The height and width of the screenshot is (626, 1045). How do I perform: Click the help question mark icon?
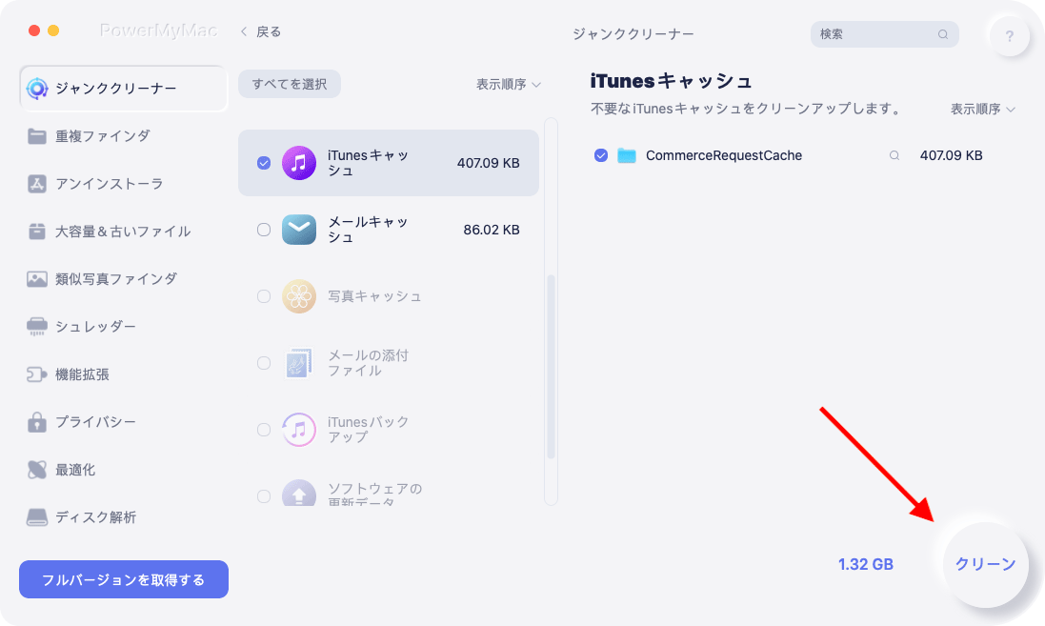[1009, 37]
